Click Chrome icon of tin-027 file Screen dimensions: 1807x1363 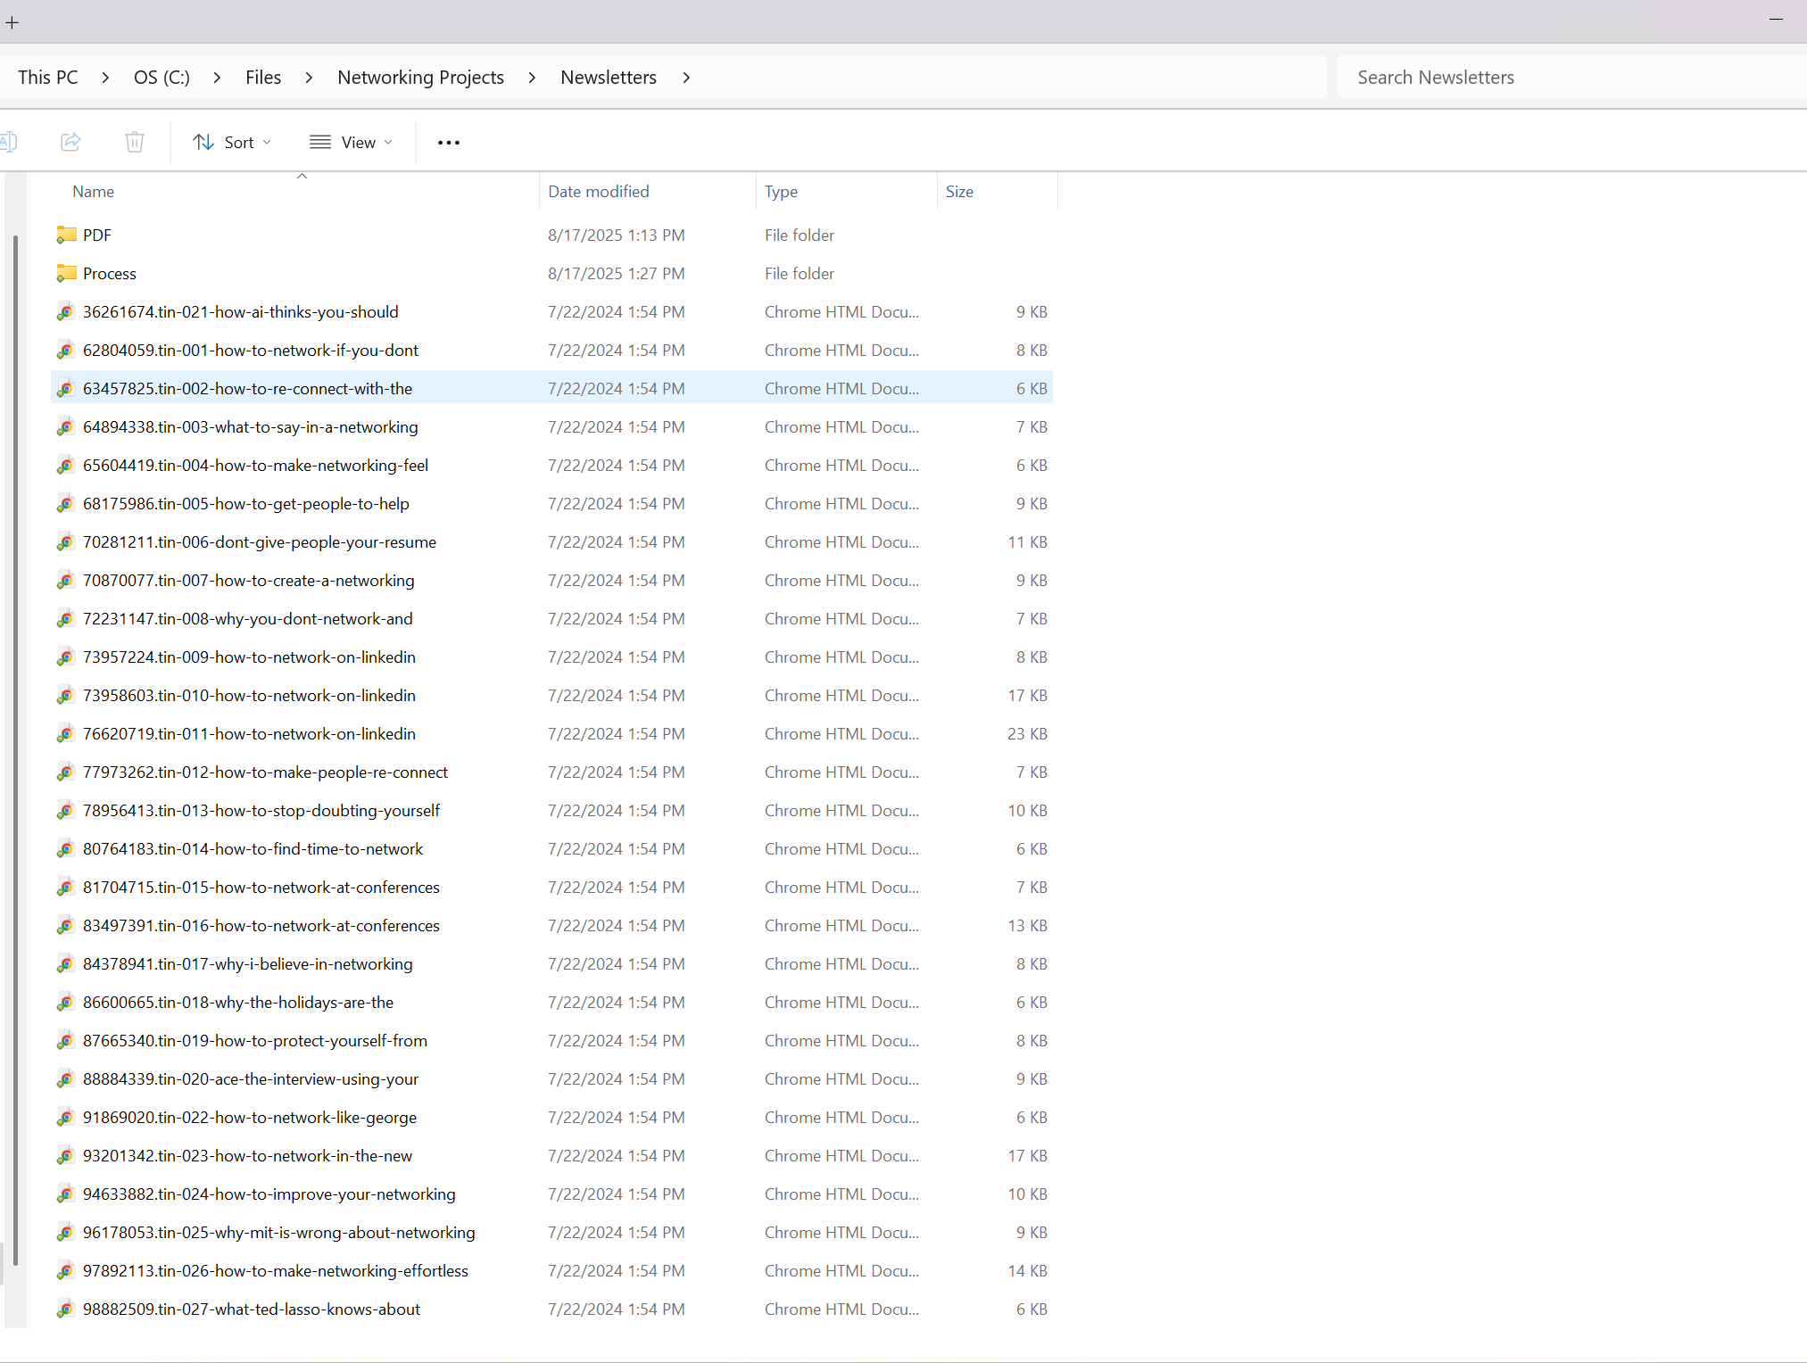click(x=65, y=1309)
